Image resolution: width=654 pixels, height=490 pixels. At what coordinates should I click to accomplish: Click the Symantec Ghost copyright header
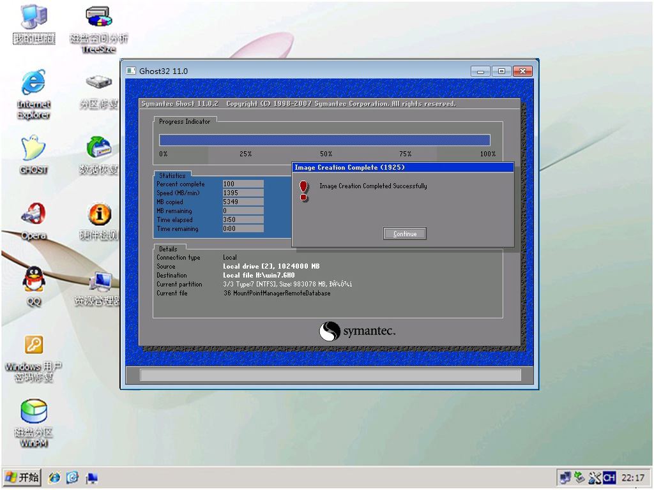click(299, 104)
